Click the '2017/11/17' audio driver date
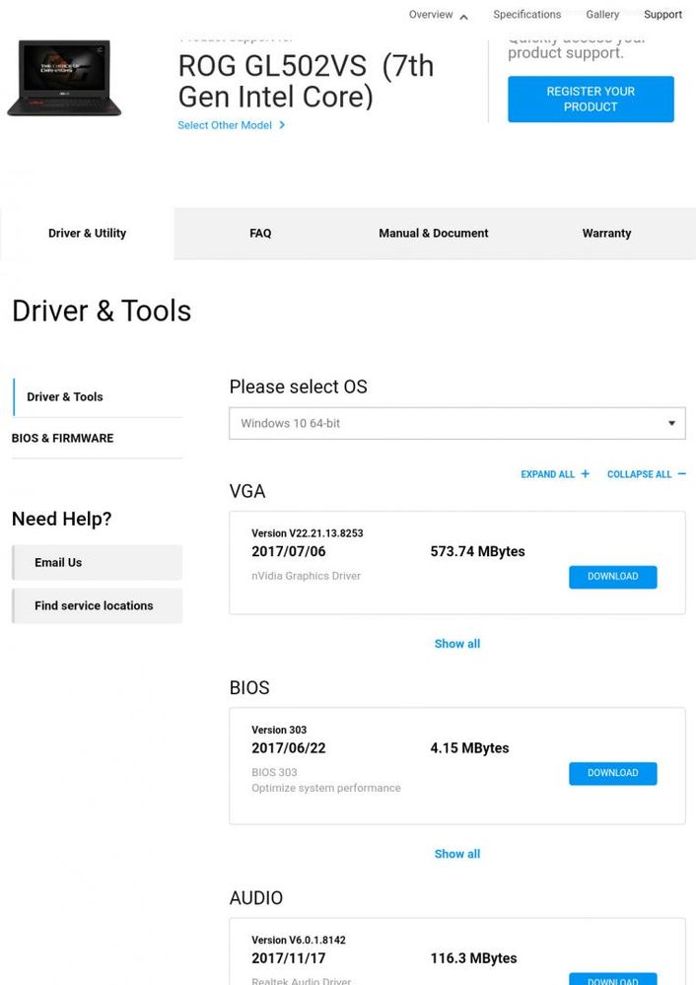 (x=288, y=958)
